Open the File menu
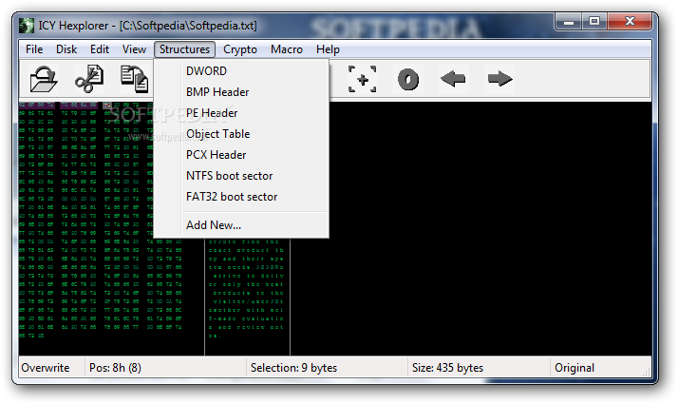The height and width of the screenshot is (404, 678). pyautogui.click(x=34, y=49)
